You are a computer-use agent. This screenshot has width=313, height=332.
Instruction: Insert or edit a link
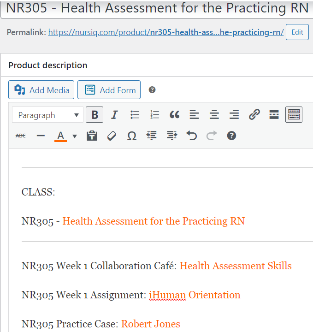click(x=254, y=115)
